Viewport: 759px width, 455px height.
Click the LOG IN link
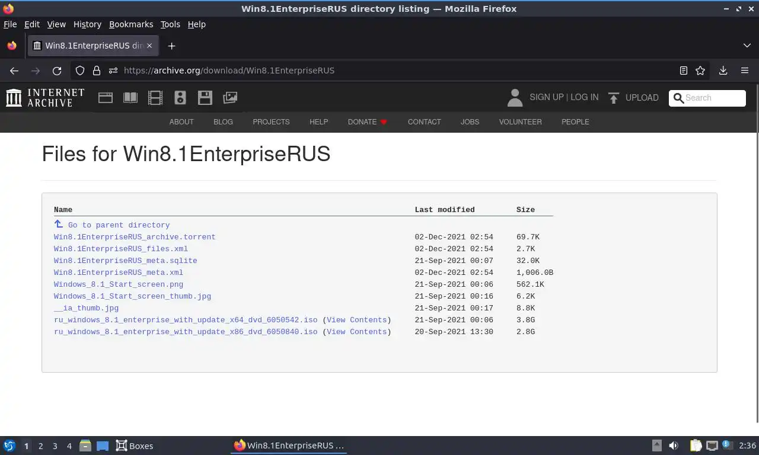click(x=585, y=97)
